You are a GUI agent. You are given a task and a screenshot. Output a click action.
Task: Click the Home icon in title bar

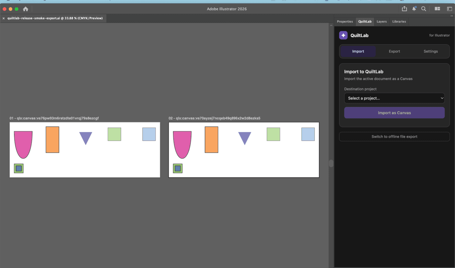coord(25,9)
